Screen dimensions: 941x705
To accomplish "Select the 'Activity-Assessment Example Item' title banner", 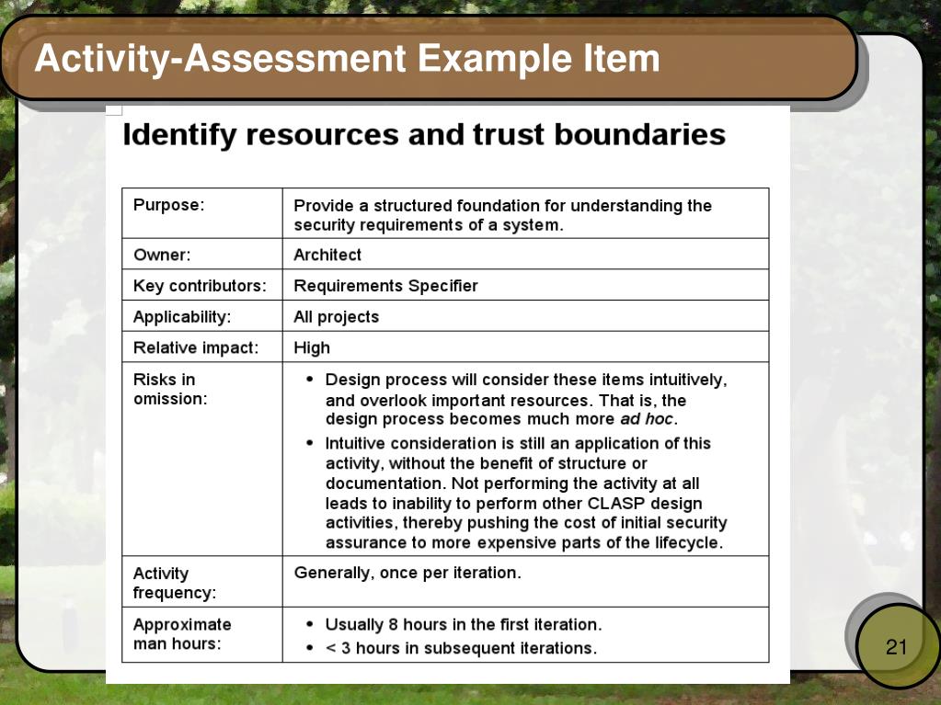I will tap(428, 58).
